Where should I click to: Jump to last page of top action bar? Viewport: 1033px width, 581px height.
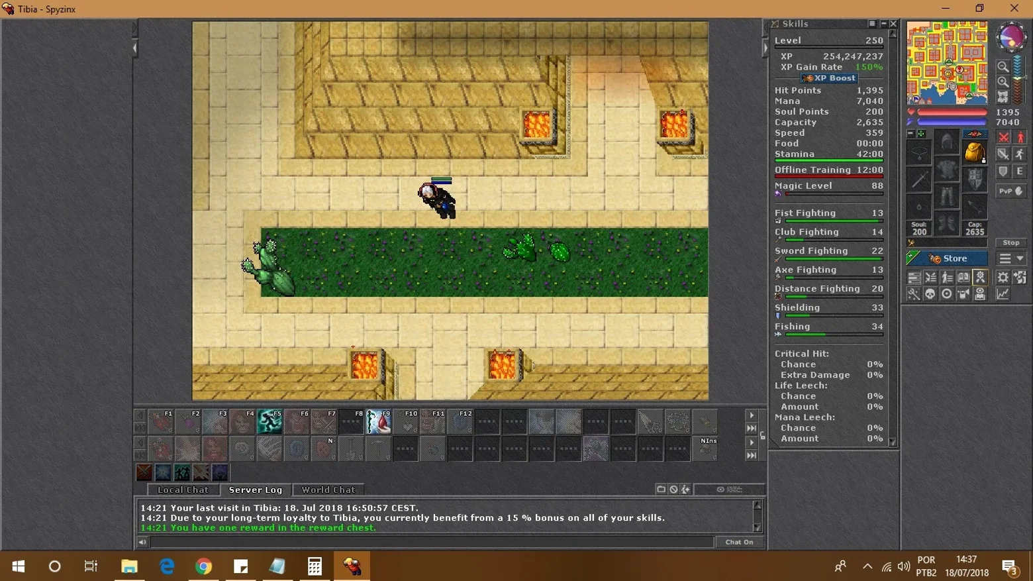click(752, 429)
